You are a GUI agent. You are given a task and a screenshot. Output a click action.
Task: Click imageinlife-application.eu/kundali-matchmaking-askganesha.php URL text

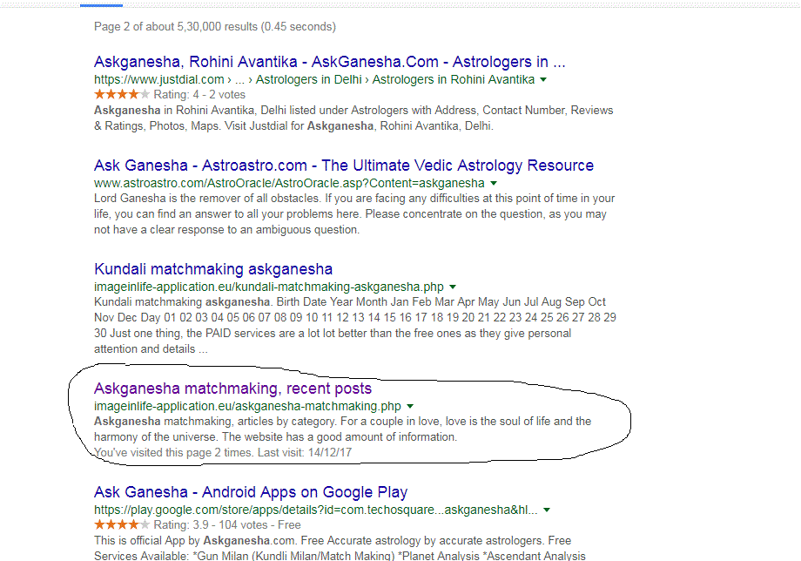[269, 287]
